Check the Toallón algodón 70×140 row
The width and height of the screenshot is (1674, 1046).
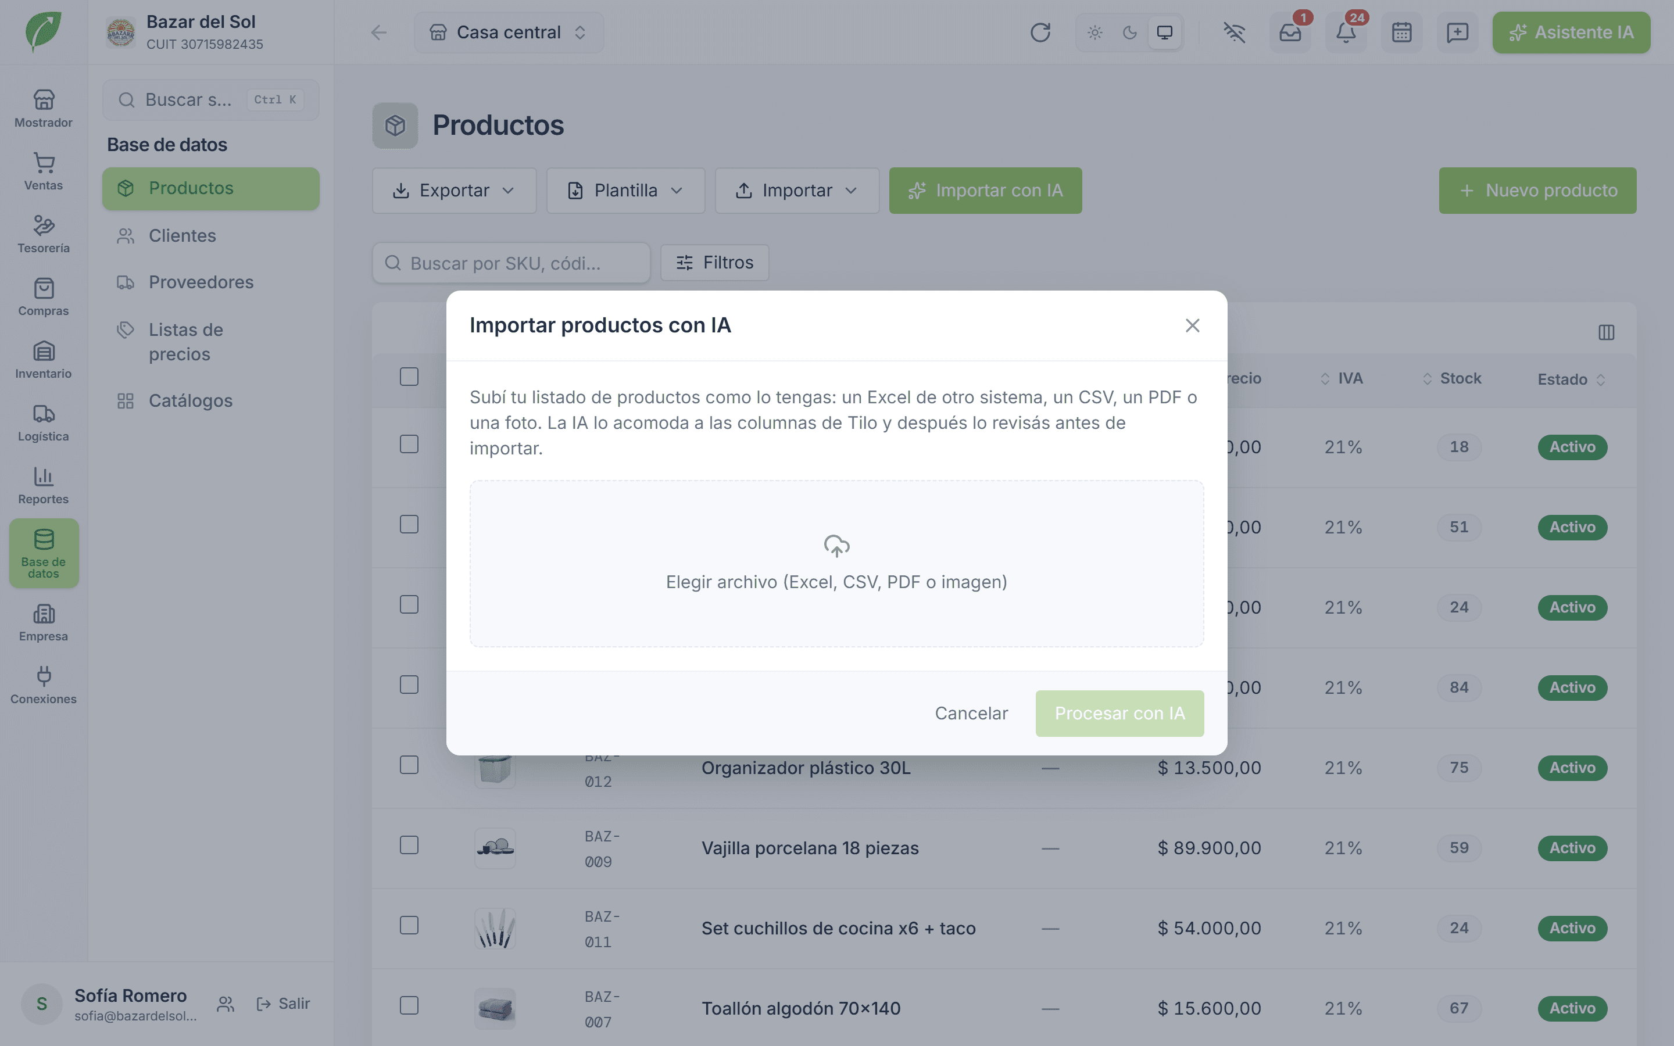pos(409,1005)
